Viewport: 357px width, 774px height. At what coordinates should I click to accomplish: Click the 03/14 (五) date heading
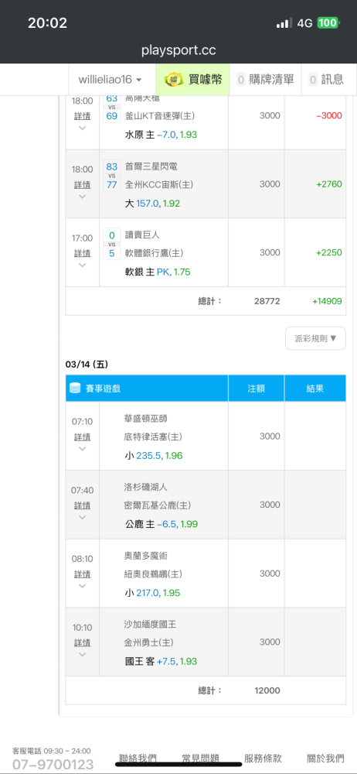[x=87, y=365]
